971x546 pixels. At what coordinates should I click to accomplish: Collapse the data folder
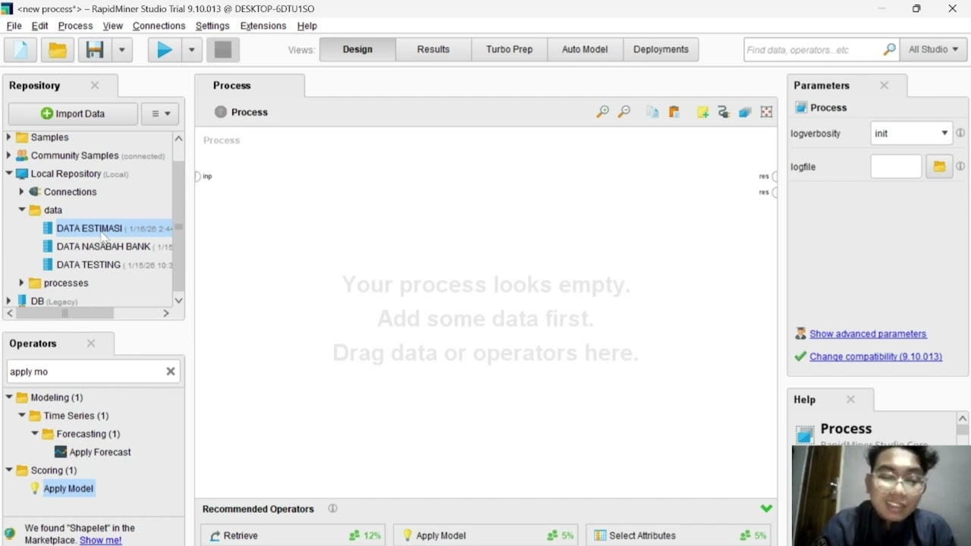[x=22, y=210]
